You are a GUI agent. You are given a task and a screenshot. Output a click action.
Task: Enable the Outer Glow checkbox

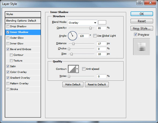click(x=8, y=38)
